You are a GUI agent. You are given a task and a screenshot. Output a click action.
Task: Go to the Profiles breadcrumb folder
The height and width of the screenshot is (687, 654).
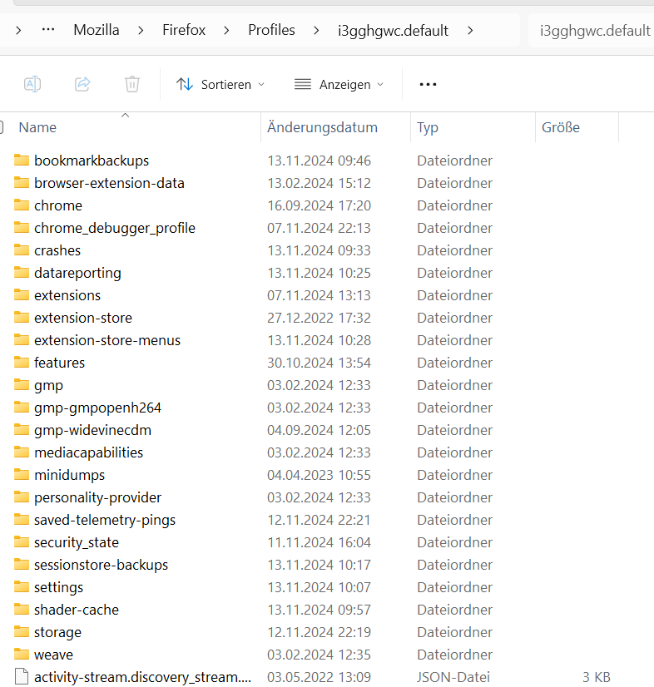271,30
